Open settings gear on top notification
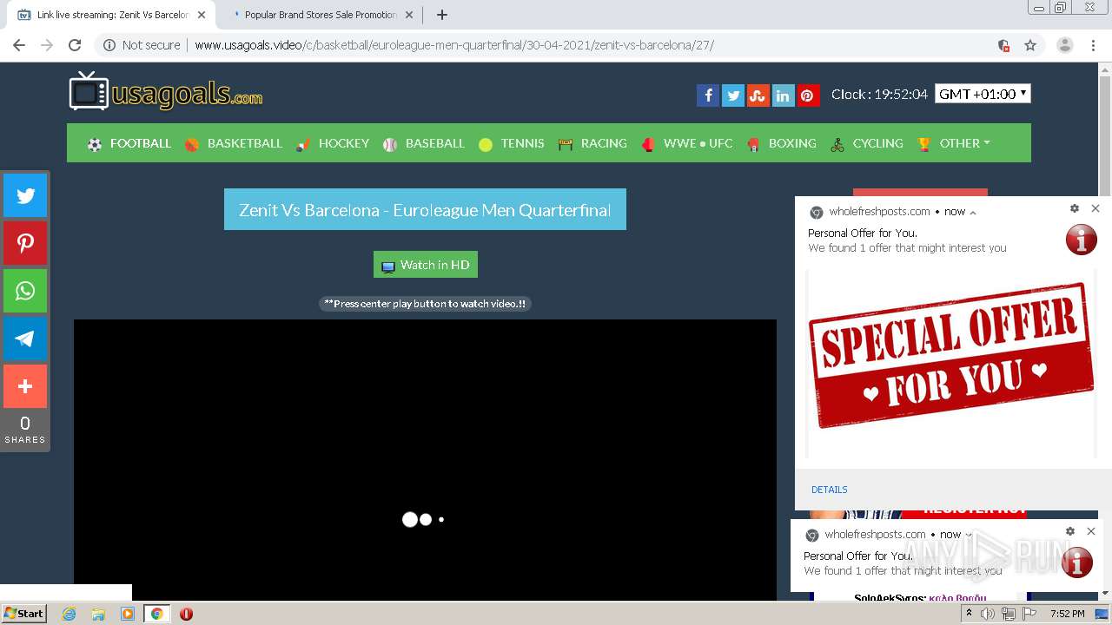 pyautogui.click(x=1075, y=208)
